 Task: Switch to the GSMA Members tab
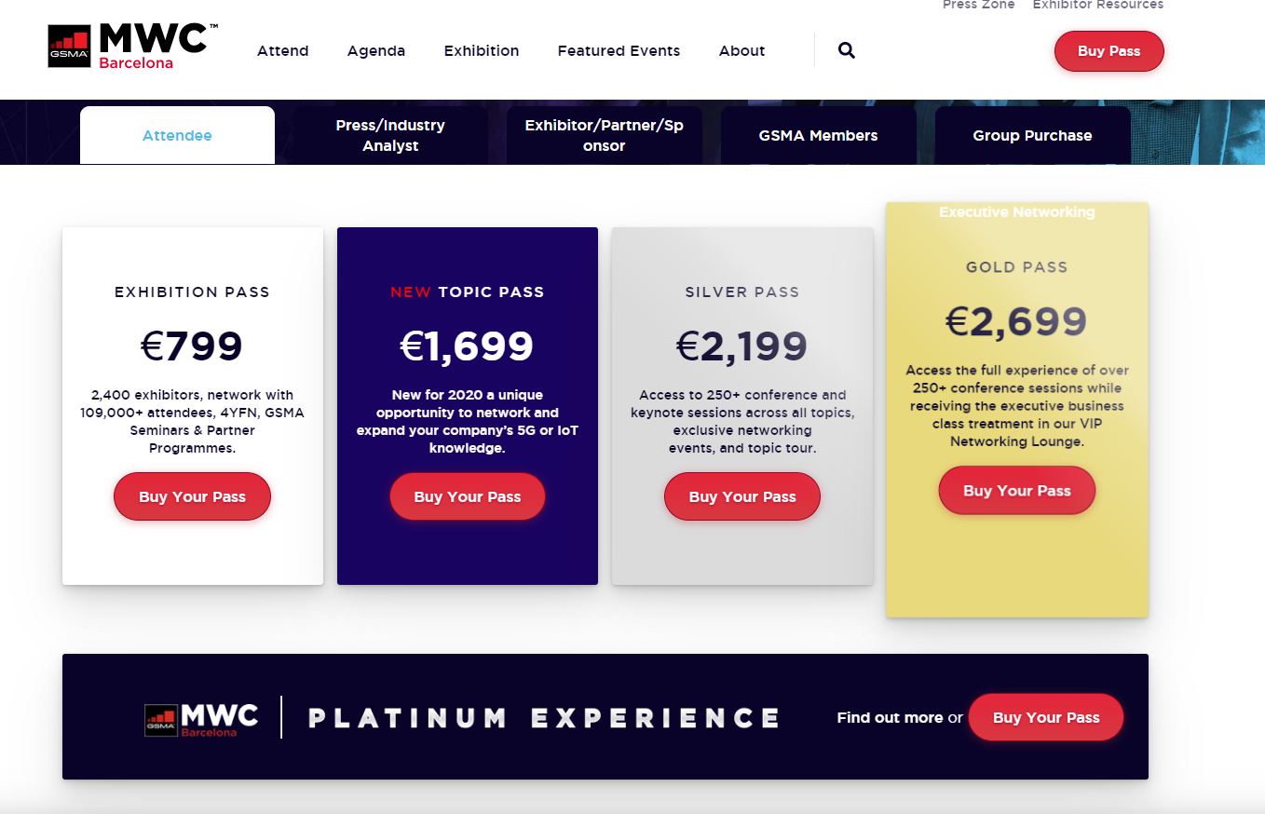818,135
